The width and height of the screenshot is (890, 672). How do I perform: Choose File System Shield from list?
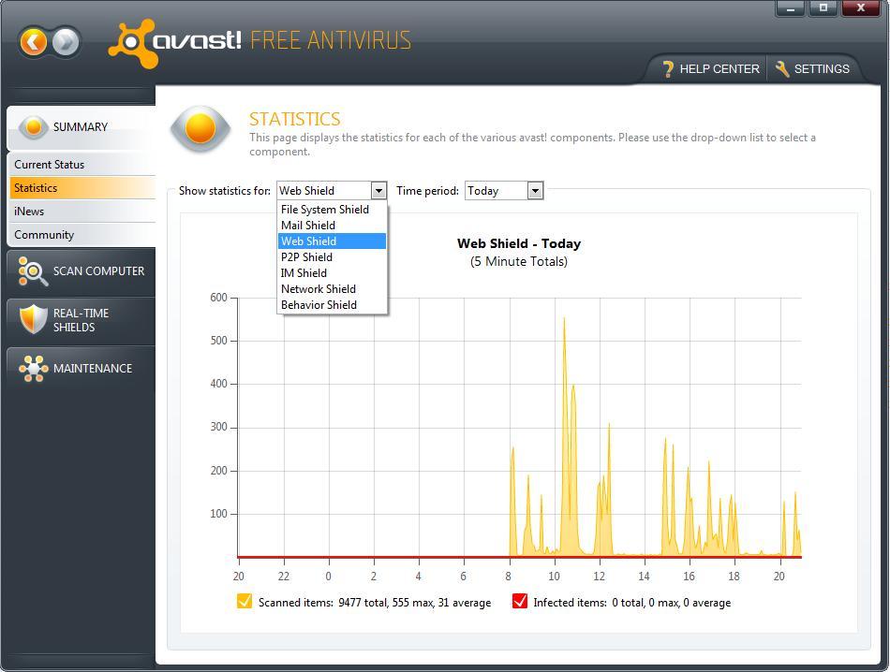coord(332,210)
